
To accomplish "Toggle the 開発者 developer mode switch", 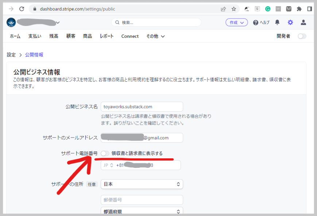I will coord(302,36).
